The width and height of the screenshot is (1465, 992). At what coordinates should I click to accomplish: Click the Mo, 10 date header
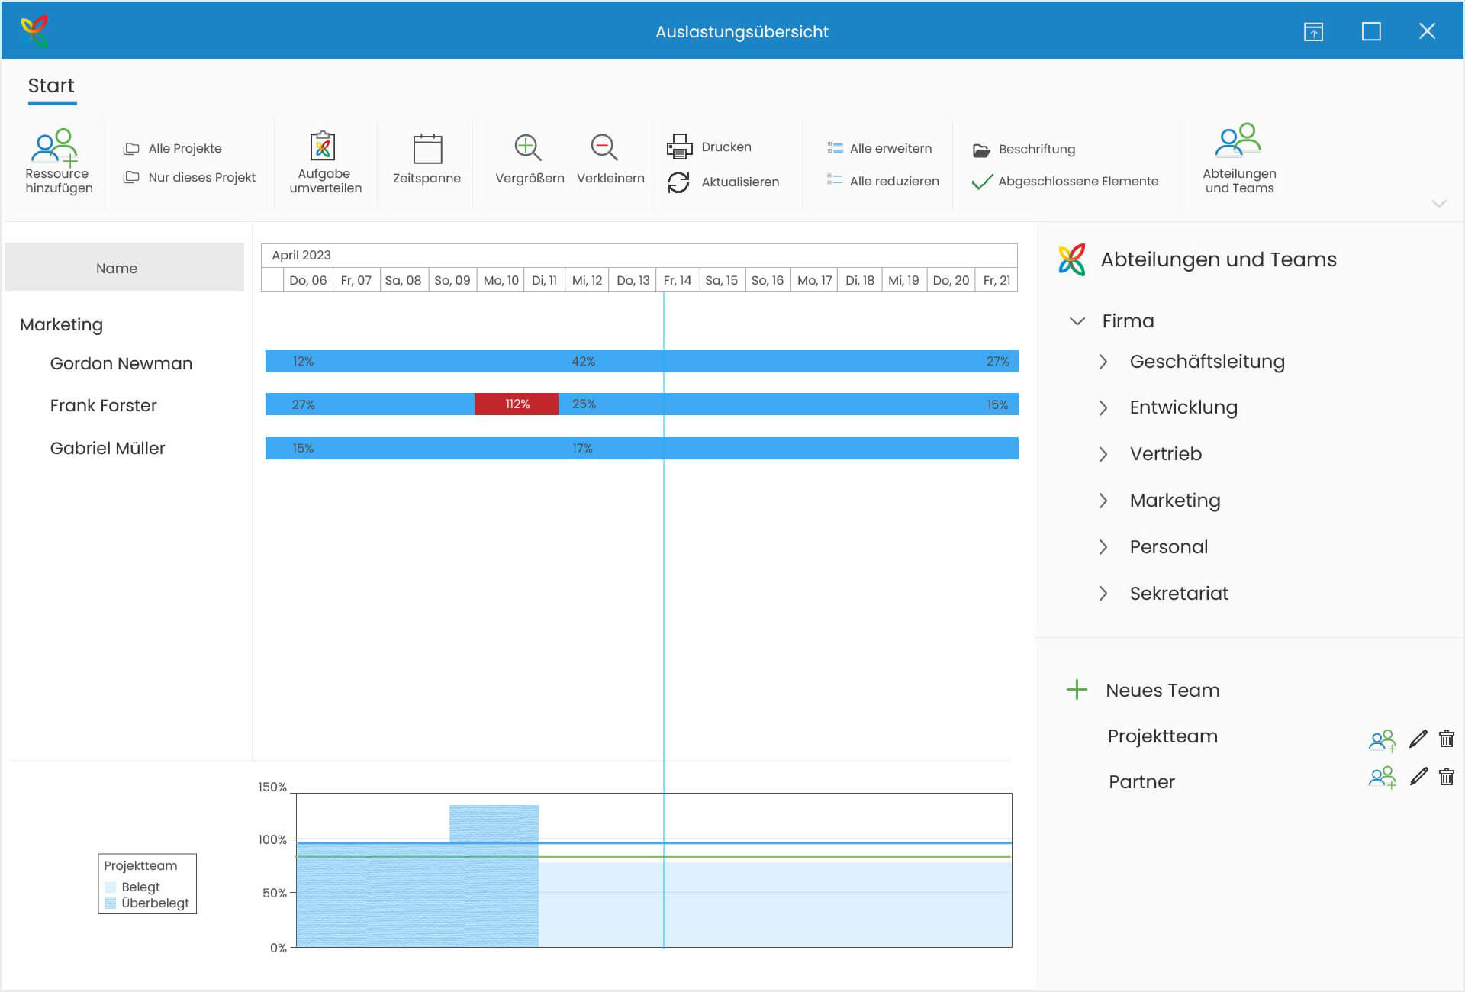pyautogui.click(x=501, y=281)
